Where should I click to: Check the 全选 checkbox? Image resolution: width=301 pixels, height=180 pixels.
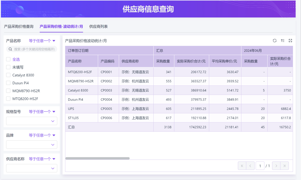click(x=8, y=59)
